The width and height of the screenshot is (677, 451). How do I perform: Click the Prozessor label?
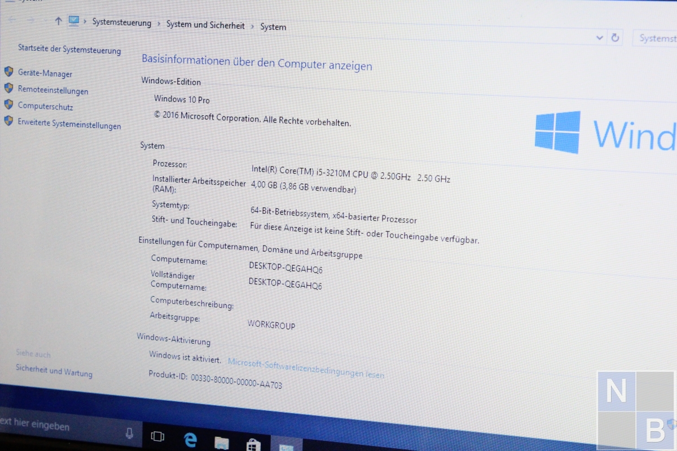pos(169,164)
